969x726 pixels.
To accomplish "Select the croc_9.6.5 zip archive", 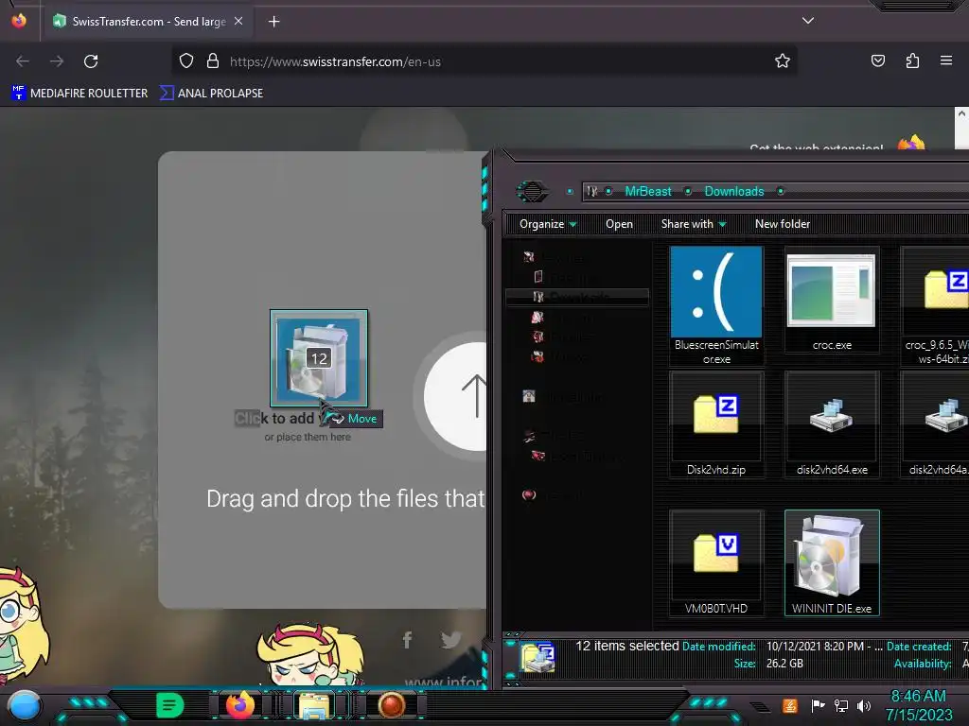I will click(x=935, y=306).
